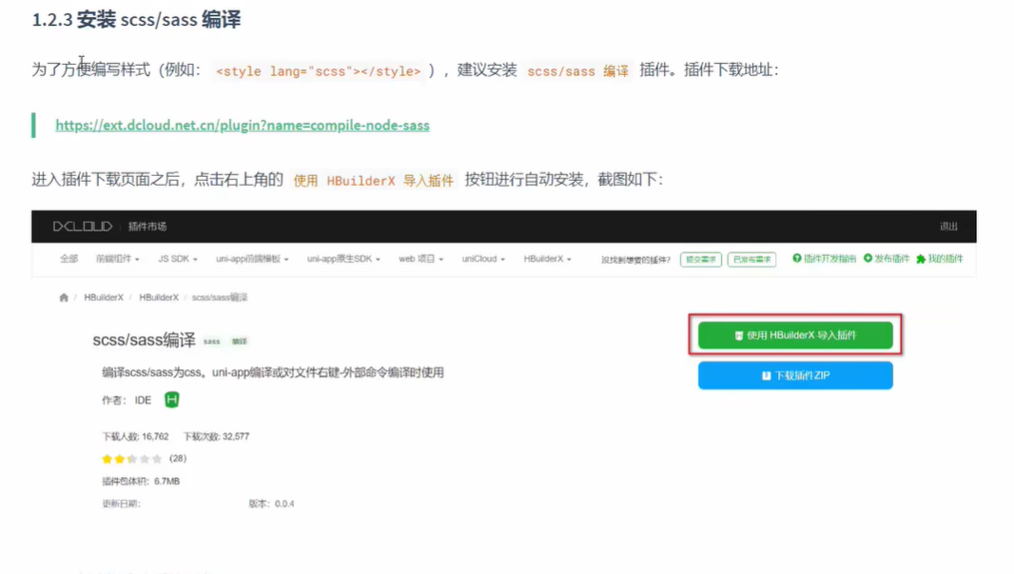Click the 编译 tag badge next to title
This screenshot has height=574, width=1014.
point(240,341)
